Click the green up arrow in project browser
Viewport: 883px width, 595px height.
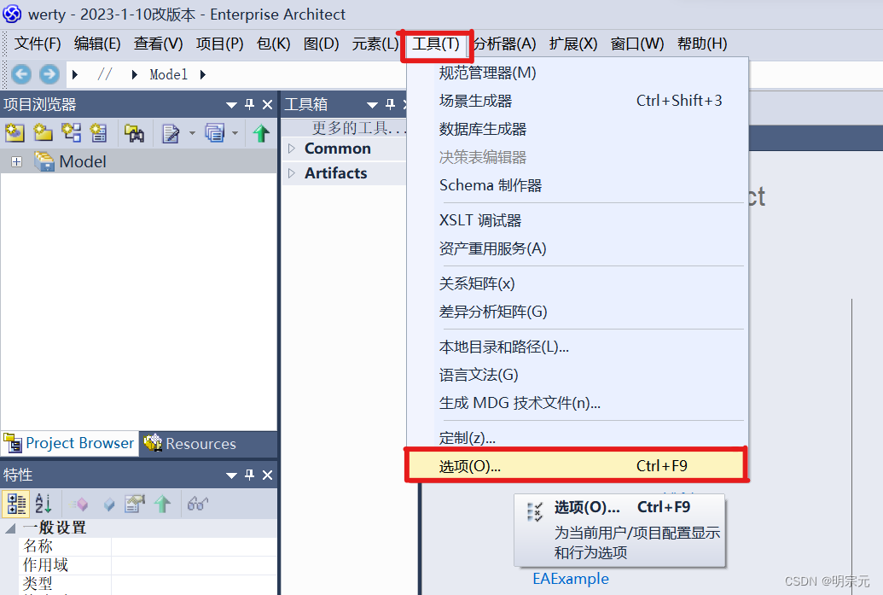pyautogui.click(x=261, y=133)
